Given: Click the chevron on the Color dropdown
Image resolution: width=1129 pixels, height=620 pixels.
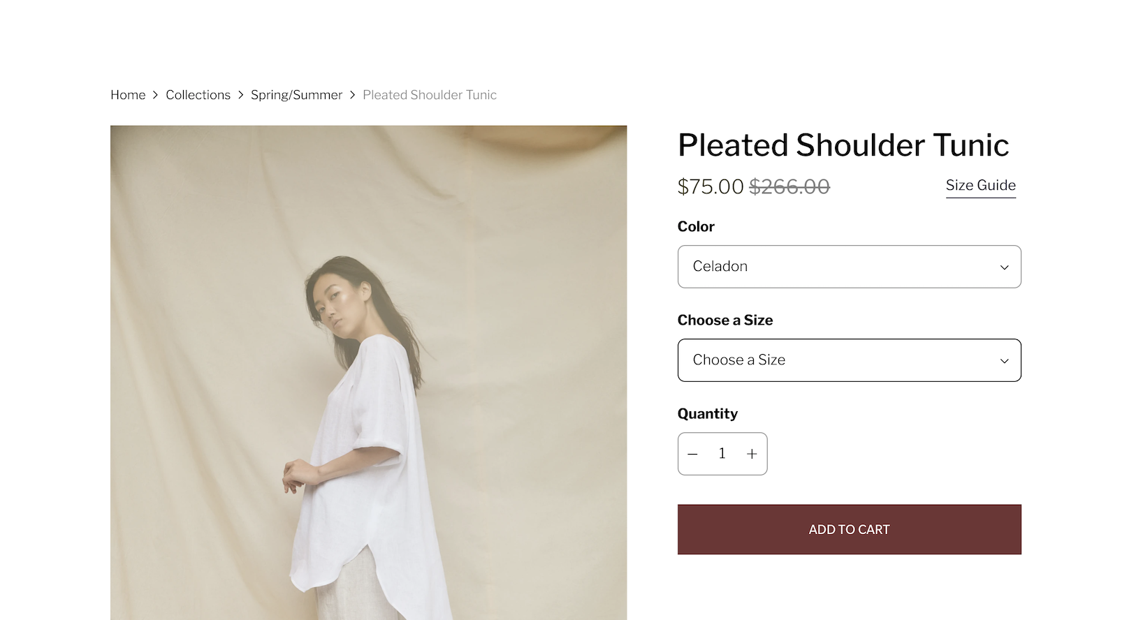Looking at the screenshot, I should pyautogui.click(x=1005, y=267).
